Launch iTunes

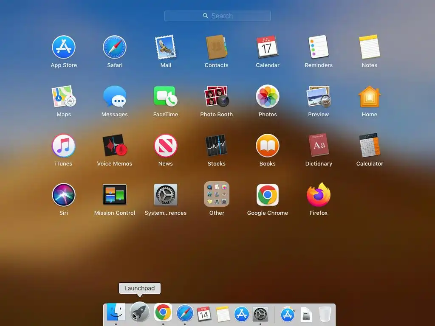click(x=64, y=146)
